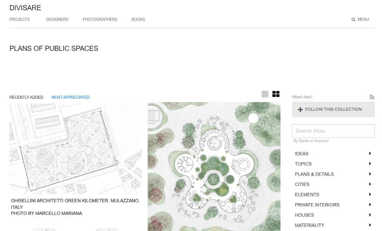Expand the Cities category arrow
The image size is (382, 231).
[x=370, y=184]
